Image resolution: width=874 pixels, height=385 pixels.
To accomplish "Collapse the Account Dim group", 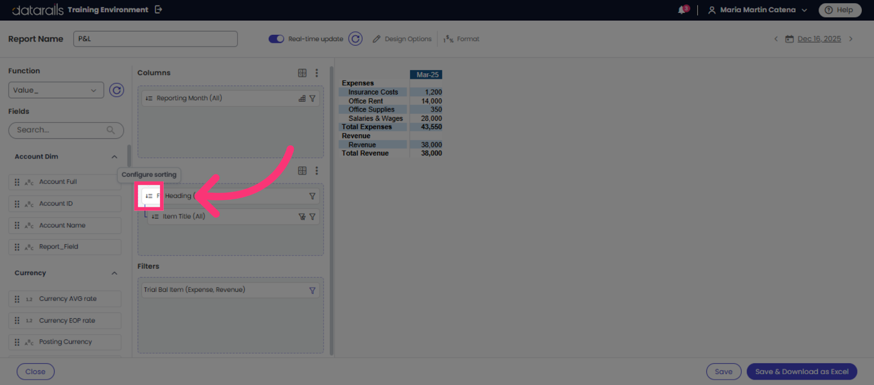I will [x=114, y=157].
